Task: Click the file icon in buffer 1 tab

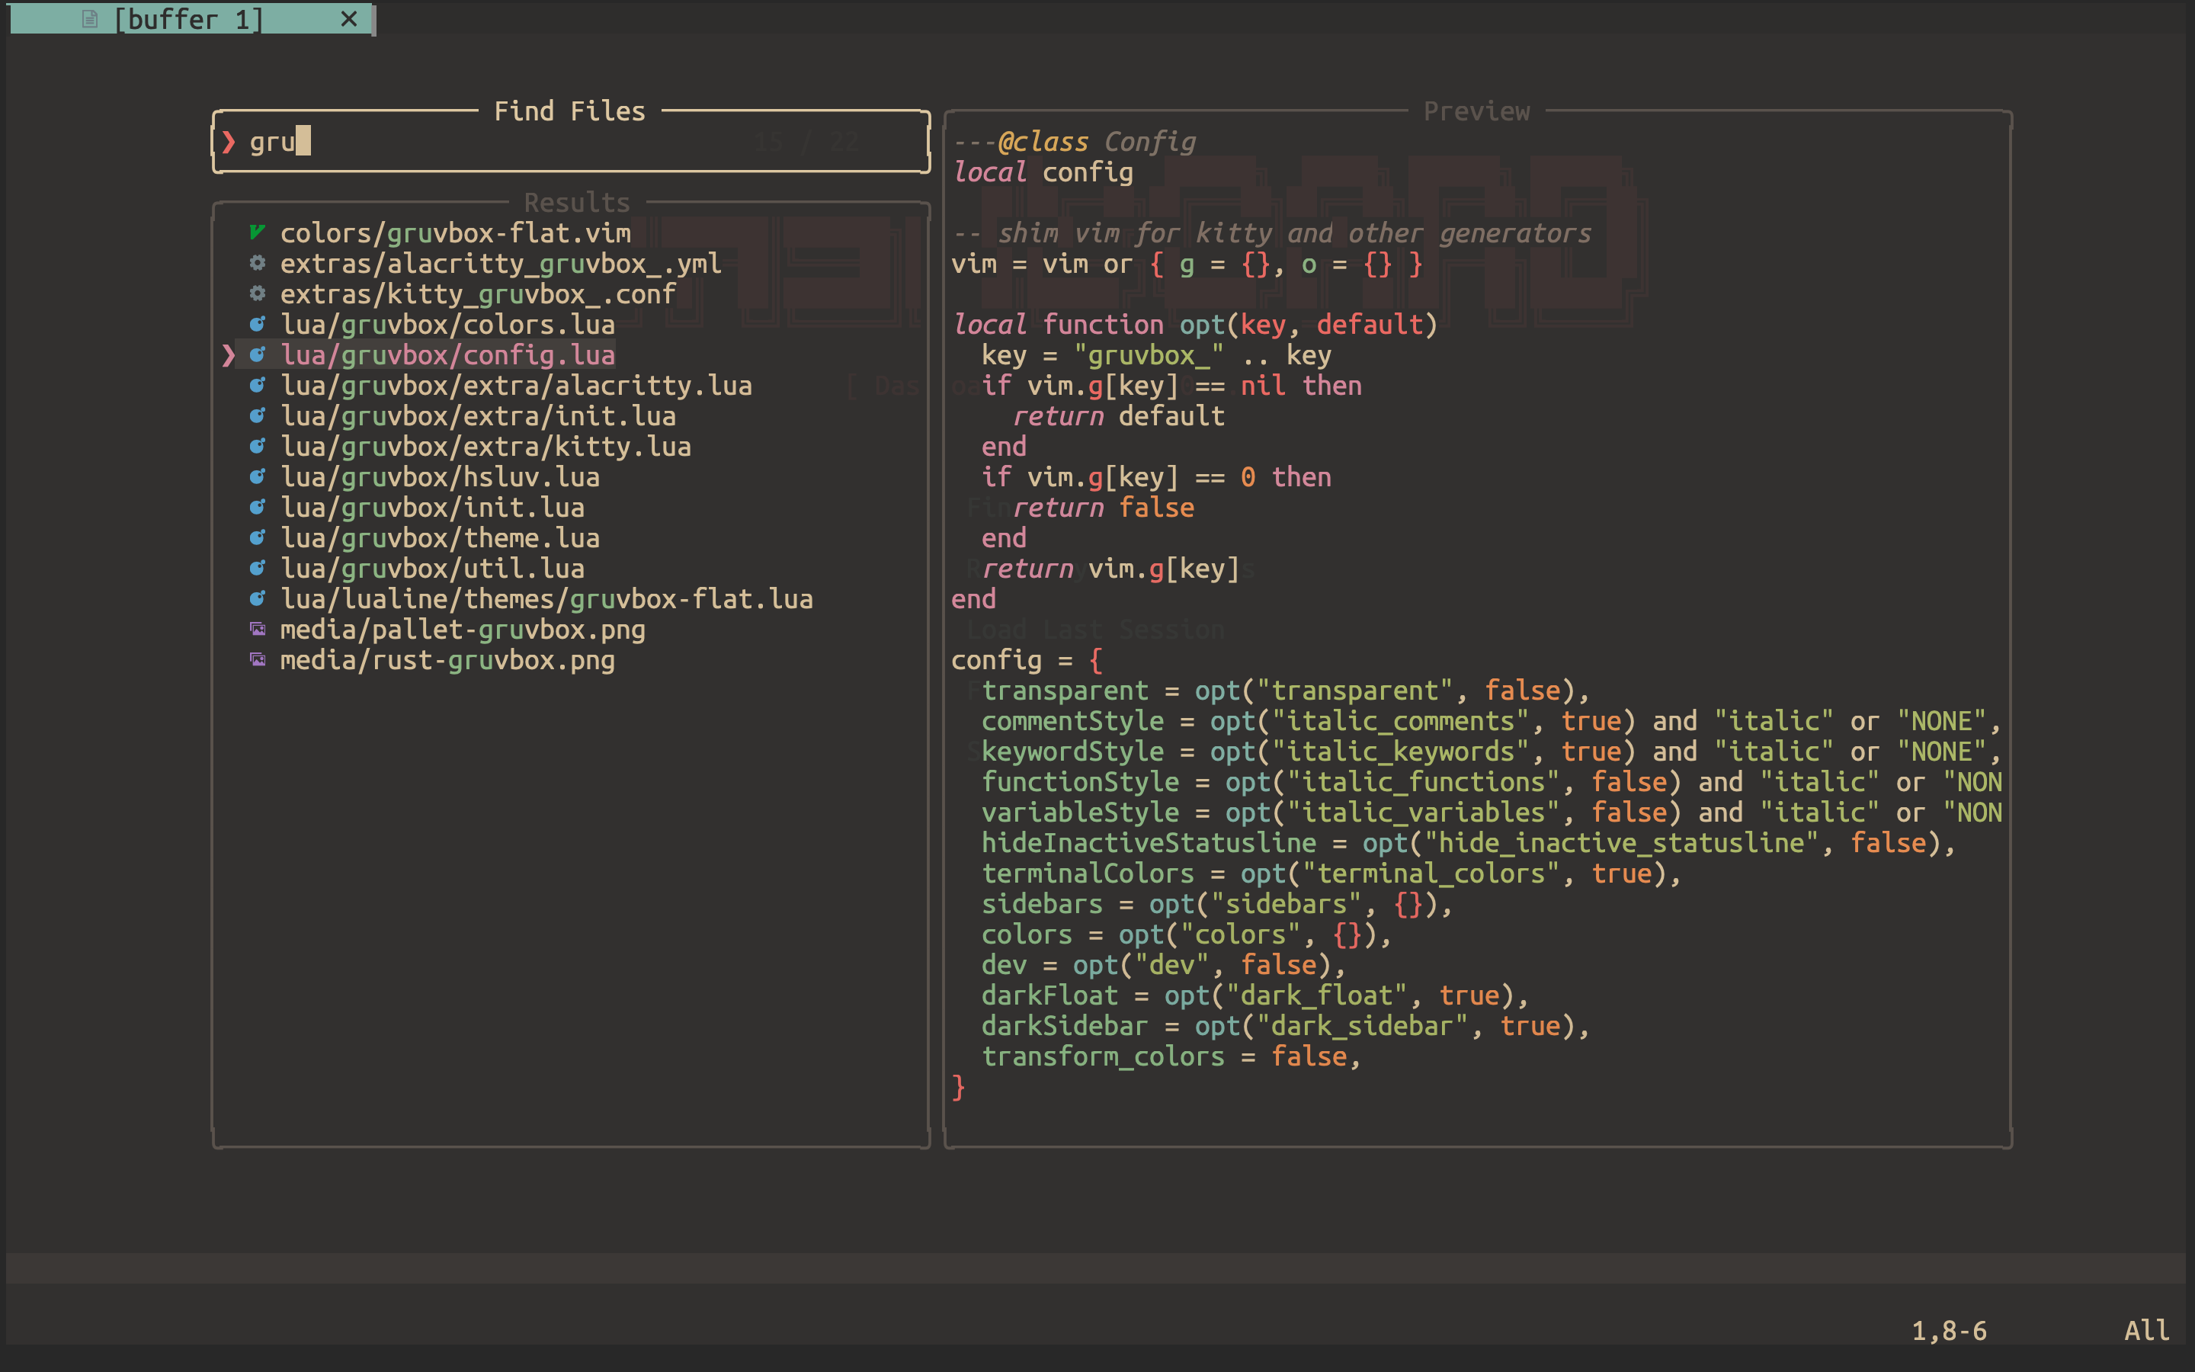Action: 89,19
